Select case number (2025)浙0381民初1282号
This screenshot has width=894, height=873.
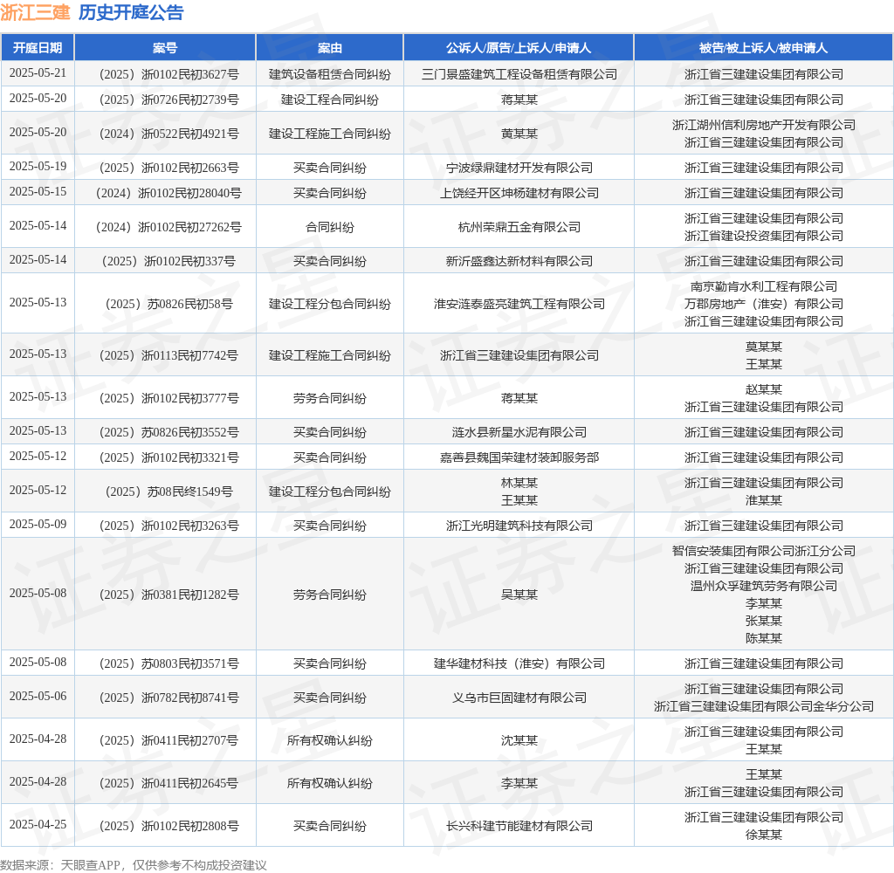168,595
